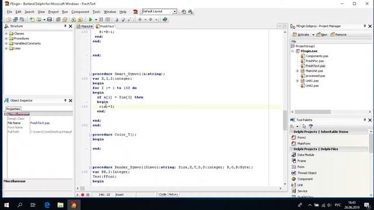This screenshot has height=210, width=374.
Task: Click the Program Reset toolbar button
Action: coord(108,19)
